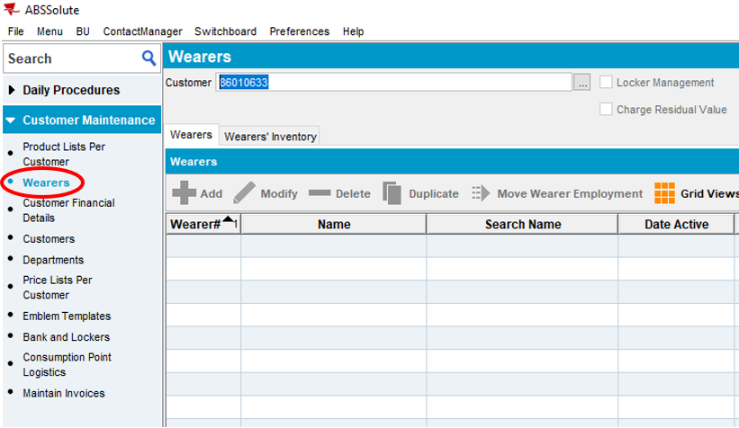Viewport: 739px width, 428px height.
Task: Open the Preferences menu
Action: click(x=299, y=31)
